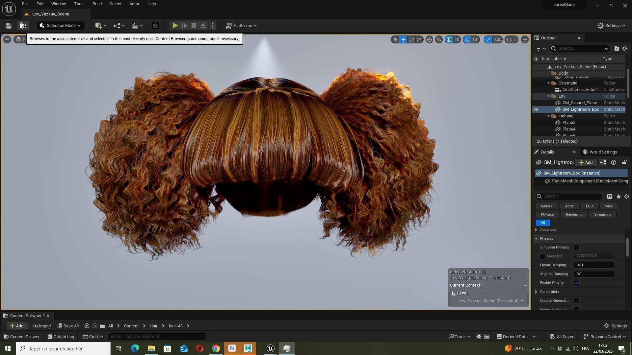632x355 pixels.
Task: Toggle visibility of SM_Lightroom_Box
Action: [536, 109]
